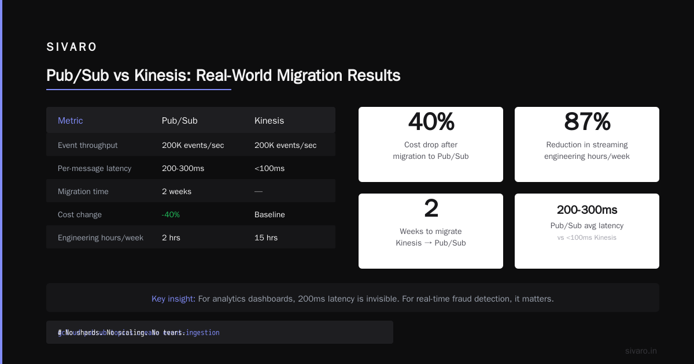Open the 40% cost drop card

(431, 144)
